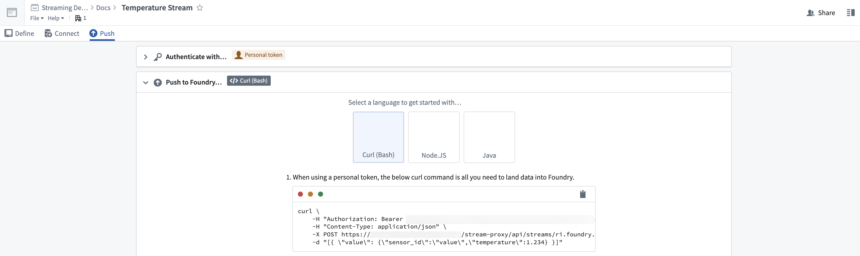Screen dimensions: 860x256
Task: Expand the Authenticate with section
Action: click(x=146, y=57)
